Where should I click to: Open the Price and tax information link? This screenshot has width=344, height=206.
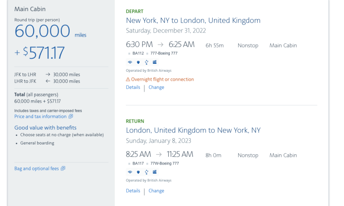pyautogui.click(x=40, y=117)
